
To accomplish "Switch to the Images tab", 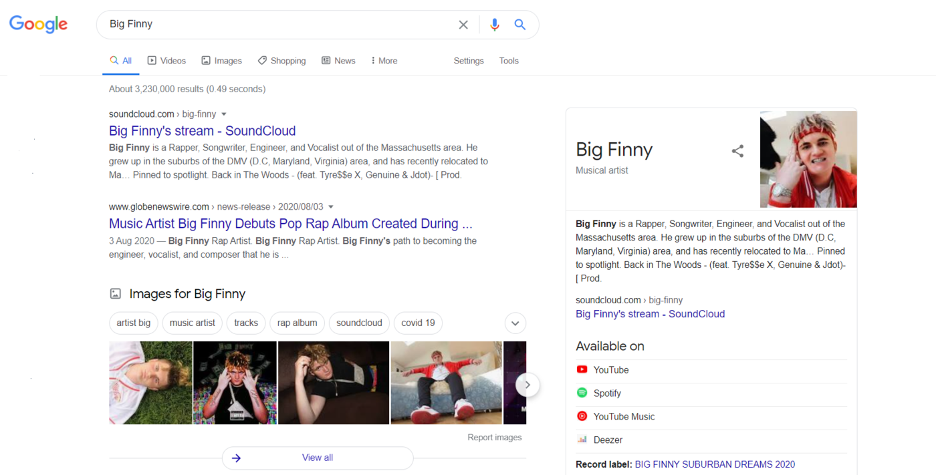I will coord(221,61).
